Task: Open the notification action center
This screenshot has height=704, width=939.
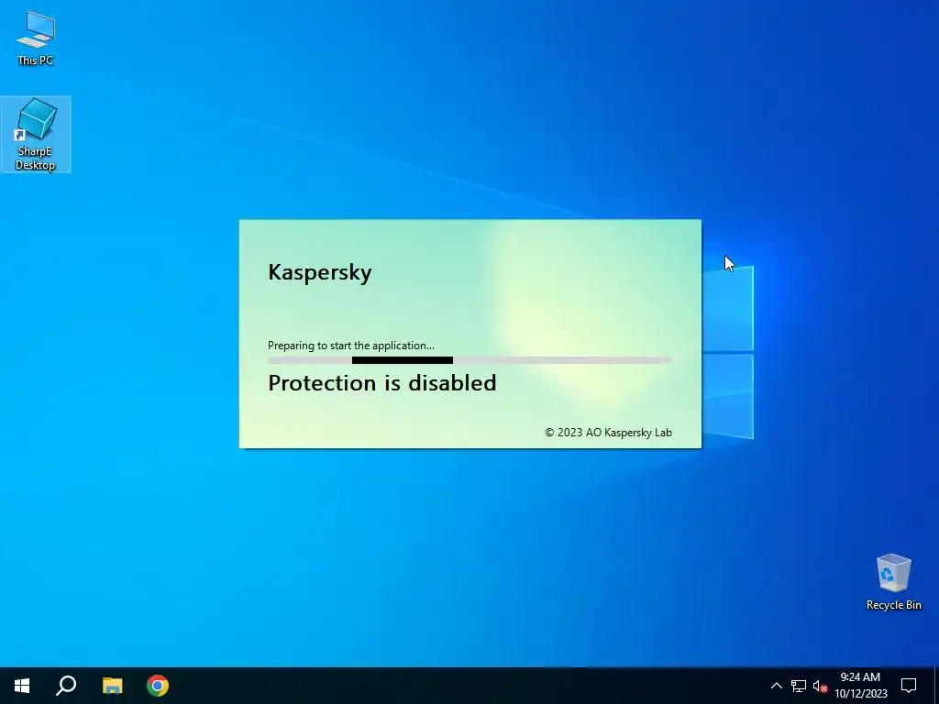Action: 909,686
